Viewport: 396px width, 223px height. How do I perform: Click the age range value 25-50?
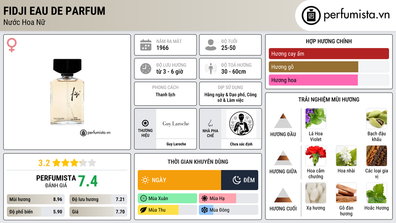(x=228, y=48)
